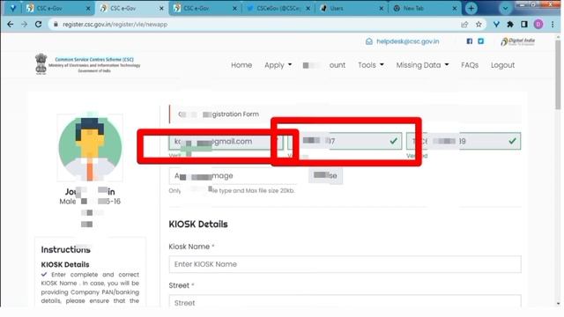The height and width of the screenshot is (317, 564).
Task: Close the New Tab tab
Action: click(x=455, y=8)
